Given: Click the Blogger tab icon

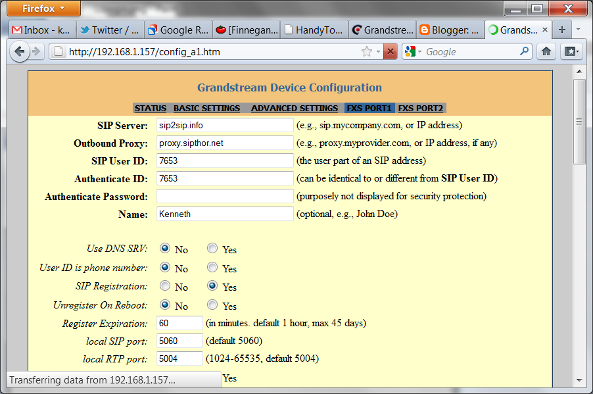Looking at the screenshot, I should point(425,30).
